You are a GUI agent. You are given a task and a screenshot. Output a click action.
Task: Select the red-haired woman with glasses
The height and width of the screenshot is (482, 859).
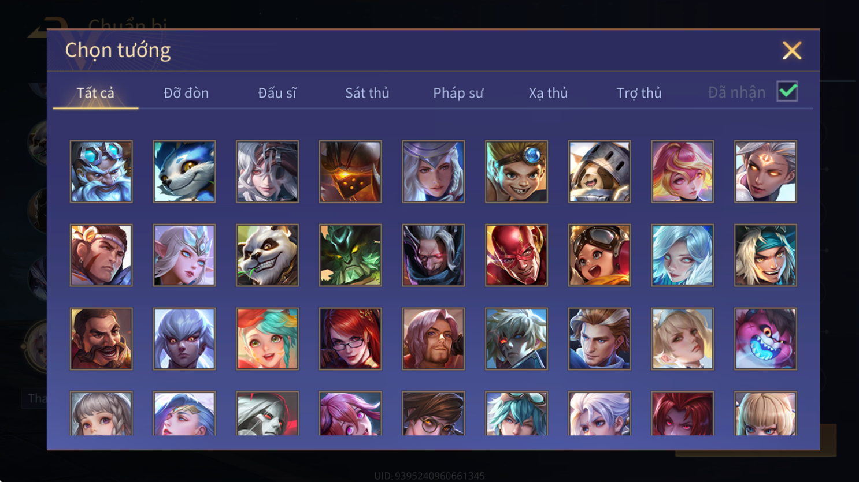350,339
